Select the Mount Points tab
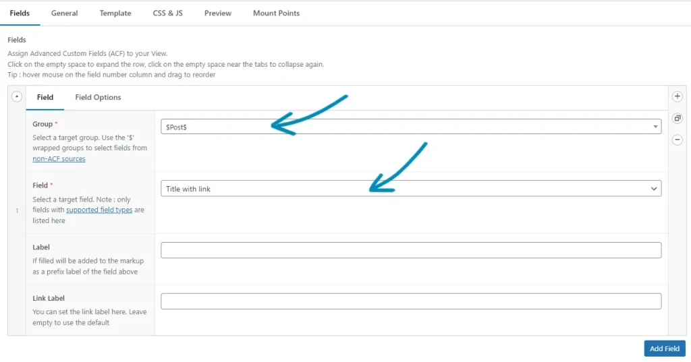The height and width of the screenshot is (362, 691). point(276,13)
